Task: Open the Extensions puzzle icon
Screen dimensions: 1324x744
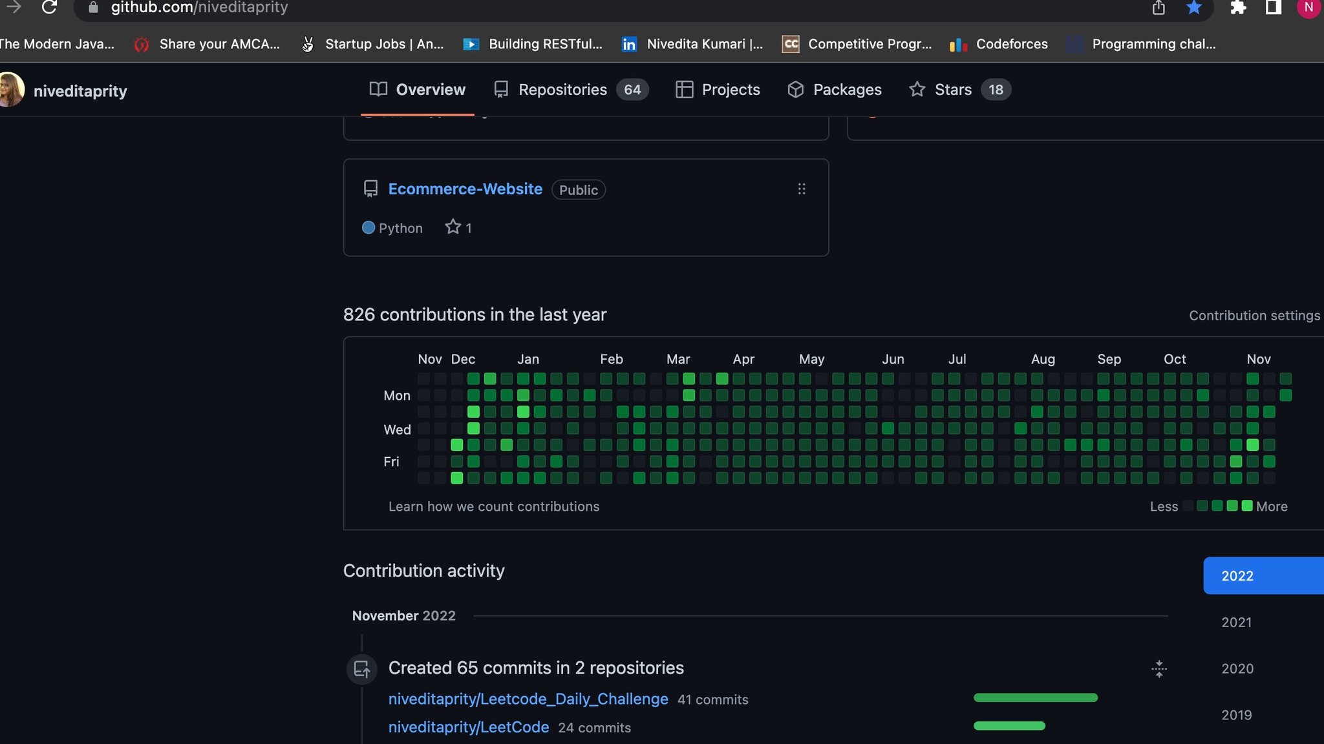Action: pos(1238,8)
